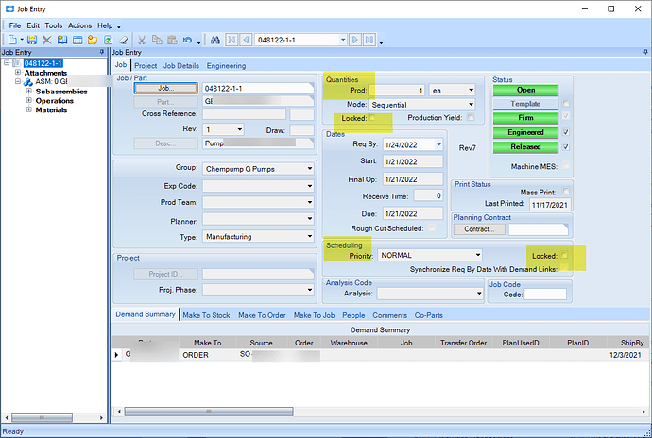Click the Contract... button
652x438 pixels.
point(479,229)
